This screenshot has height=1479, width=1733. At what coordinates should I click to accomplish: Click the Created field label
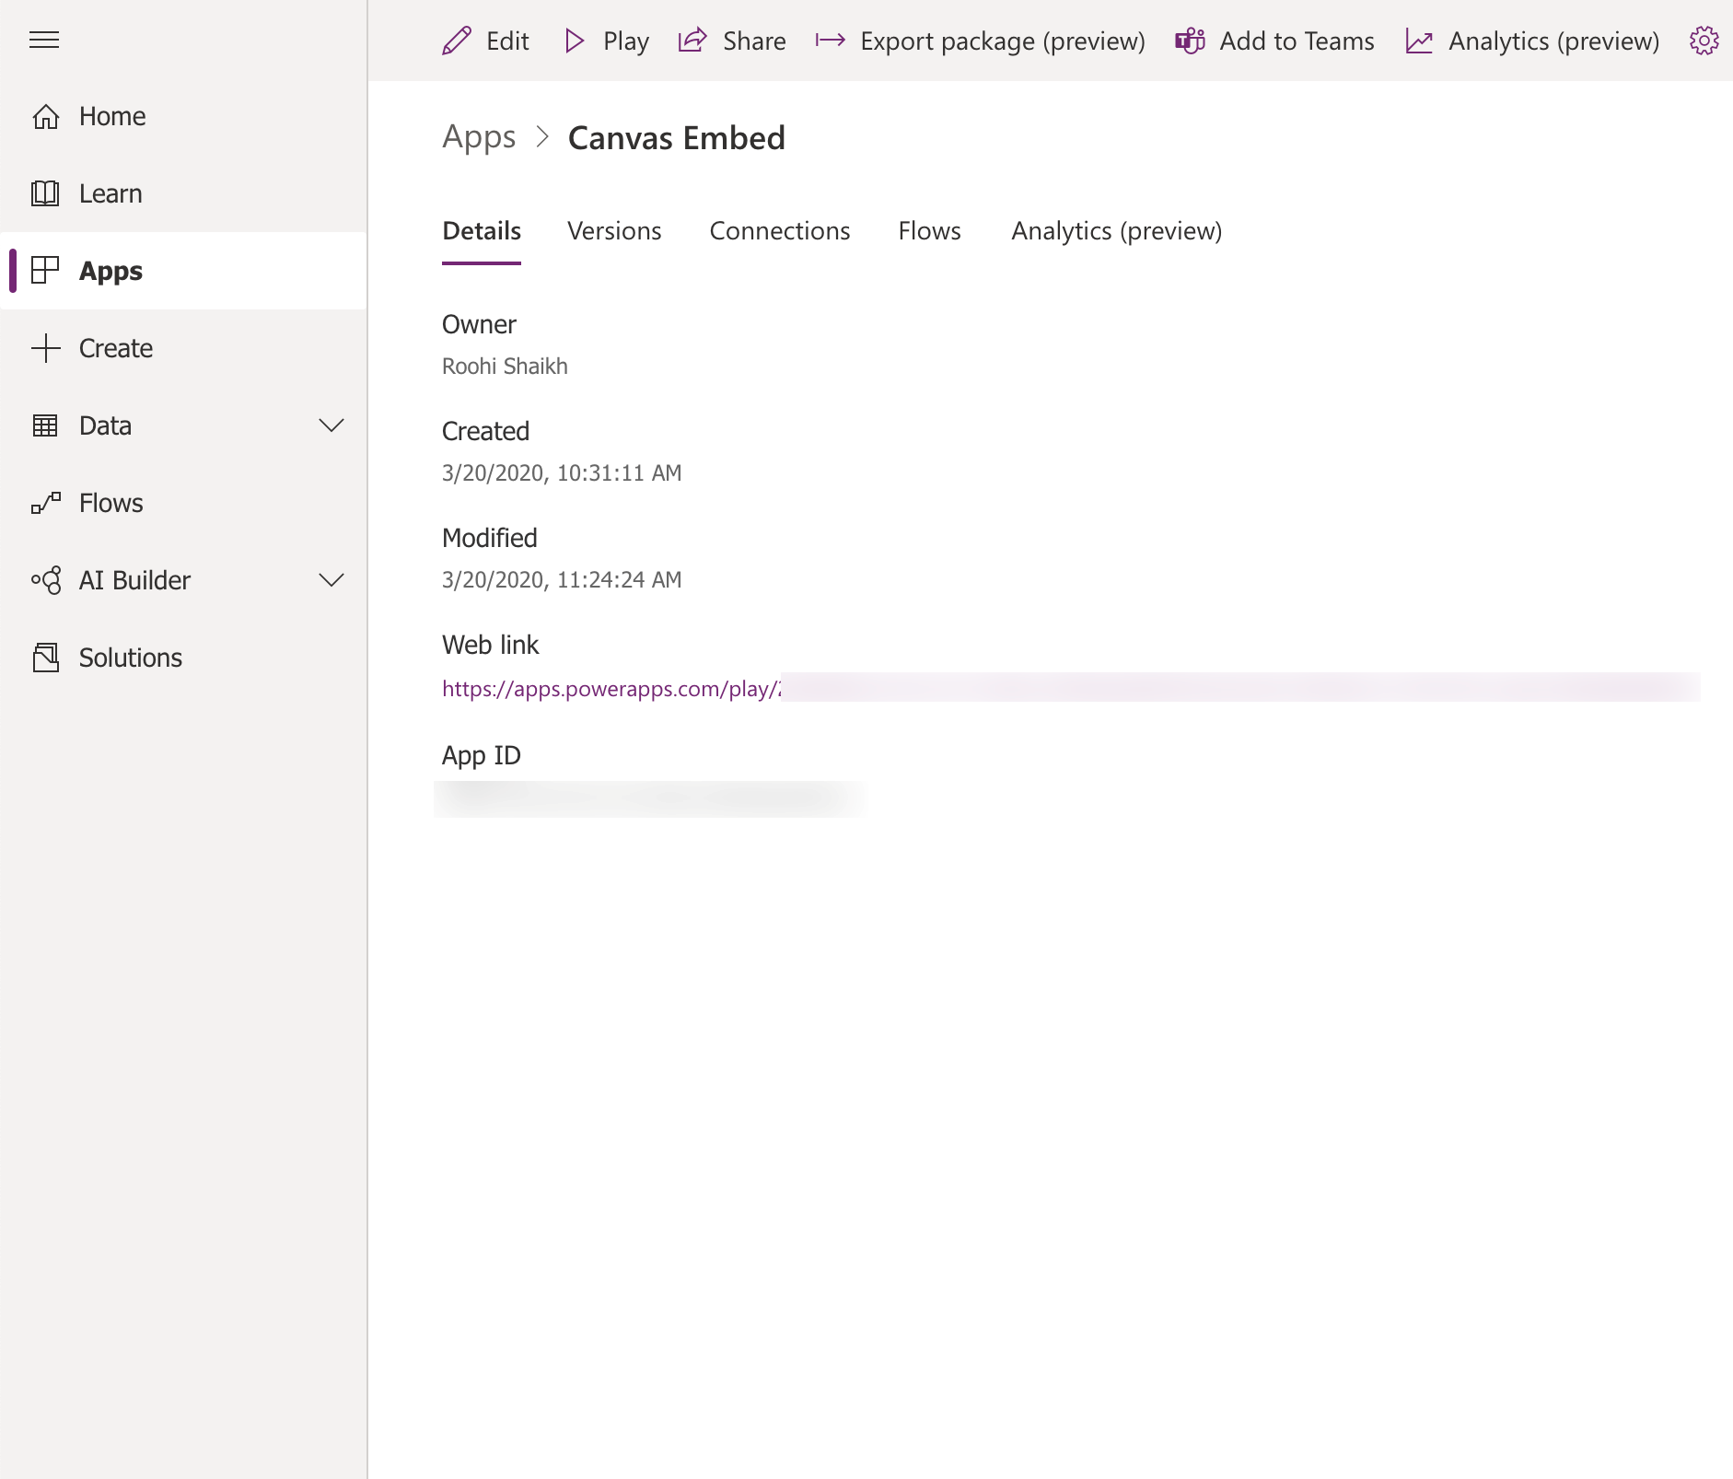(x=485, y=431)
